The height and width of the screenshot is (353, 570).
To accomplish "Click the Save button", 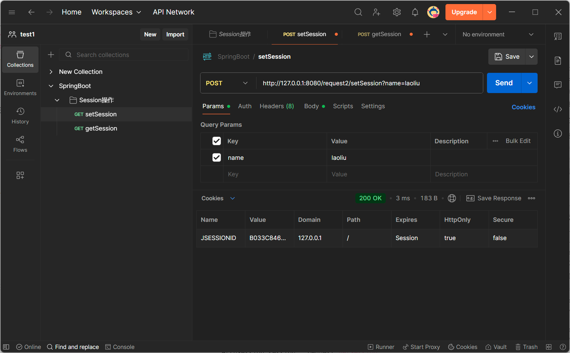I will click(x=507, y=57).
